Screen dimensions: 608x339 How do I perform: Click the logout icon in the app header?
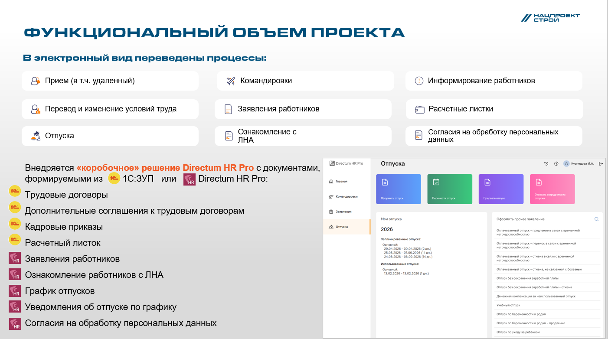coord(601,163)
